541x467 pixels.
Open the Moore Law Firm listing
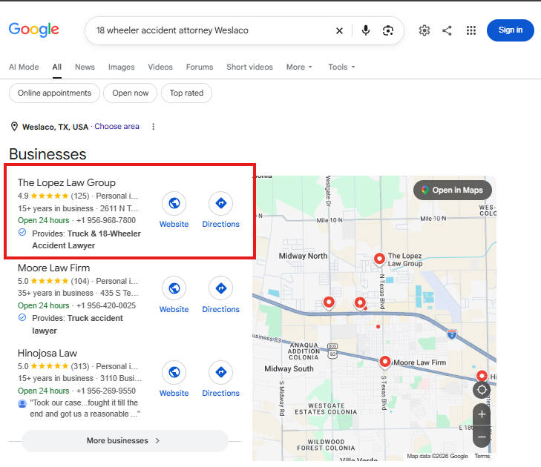54,268
